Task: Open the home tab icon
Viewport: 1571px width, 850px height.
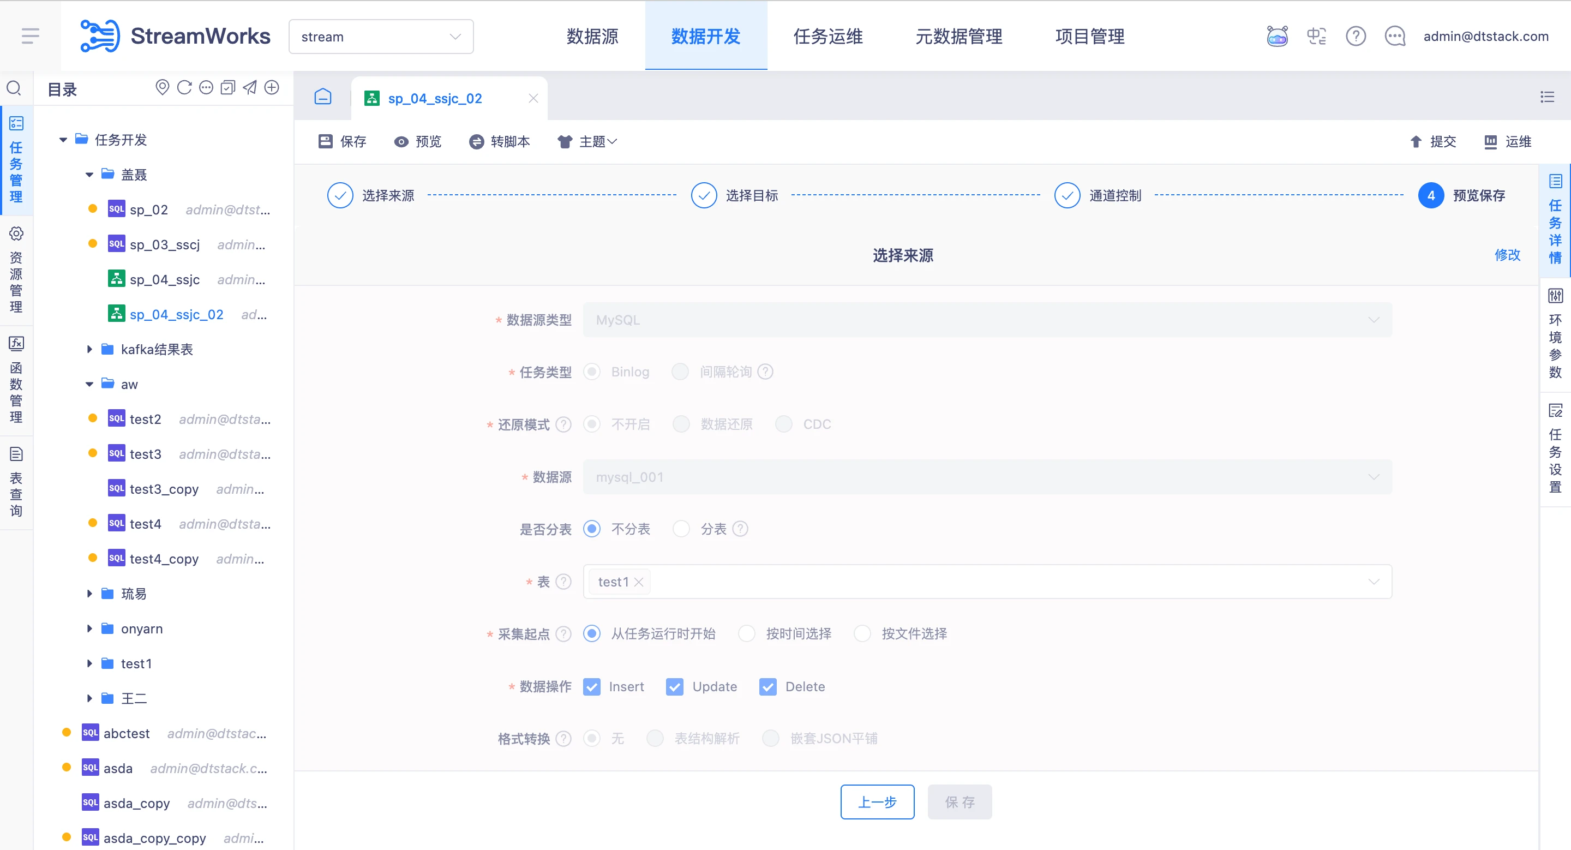Action: (x=322, y=97)
